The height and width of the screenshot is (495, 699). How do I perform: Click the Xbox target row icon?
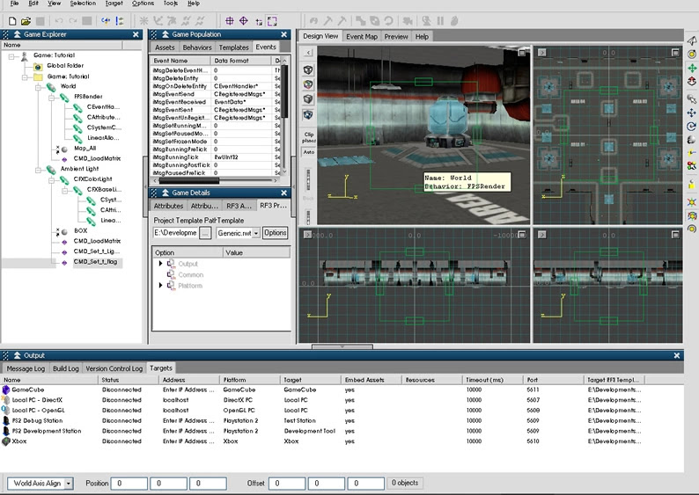[x=6, y=441]
